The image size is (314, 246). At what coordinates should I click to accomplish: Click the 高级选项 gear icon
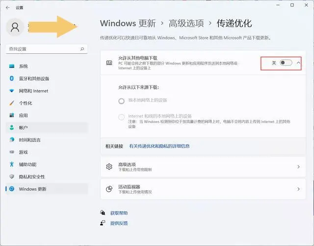point(109,167)
